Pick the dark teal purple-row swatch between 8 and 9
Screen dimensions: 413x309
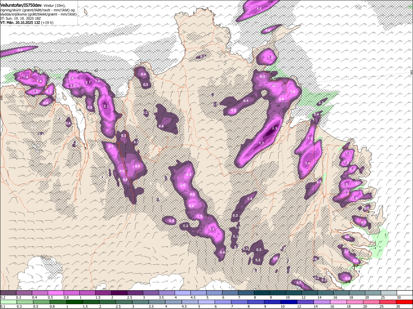pyautogui.click(x=262, y=293)
